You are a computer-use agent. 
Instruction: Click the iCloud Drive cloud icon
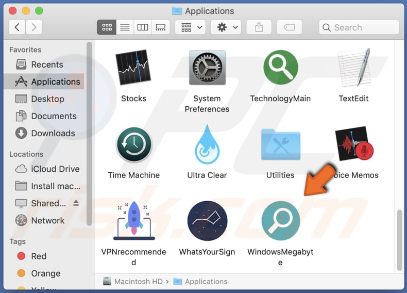[21, 169]
